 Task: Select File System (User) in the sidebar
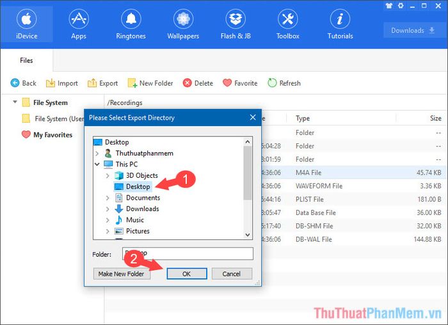[53, 118]
